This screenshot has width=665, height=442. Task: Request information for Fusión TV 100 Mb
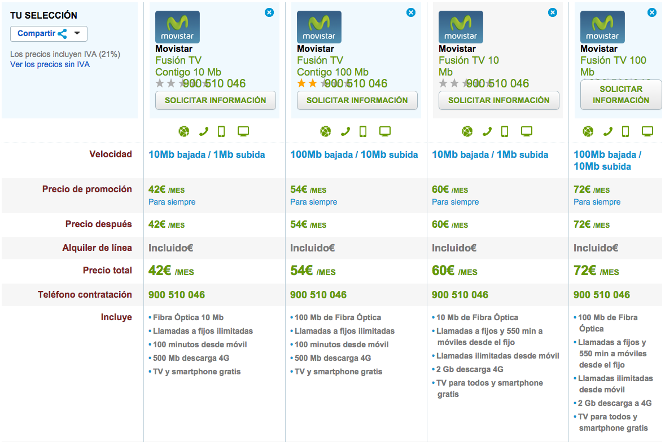pyautogui.click(x=621, y=95)
